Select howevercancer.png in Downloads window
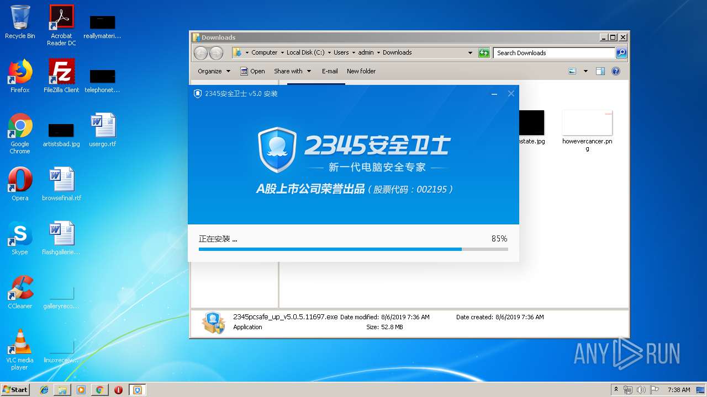 587,131
